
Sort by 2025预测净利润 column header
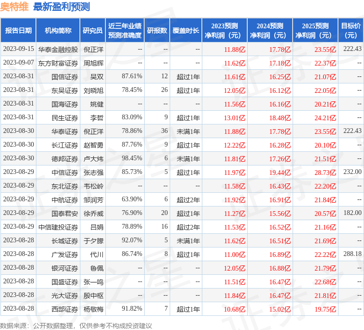(x=315, y=30)
